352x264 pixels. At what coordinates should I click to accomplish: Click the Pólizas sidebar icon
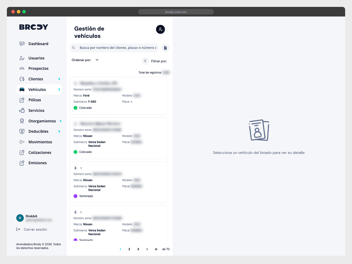(22, 100)
